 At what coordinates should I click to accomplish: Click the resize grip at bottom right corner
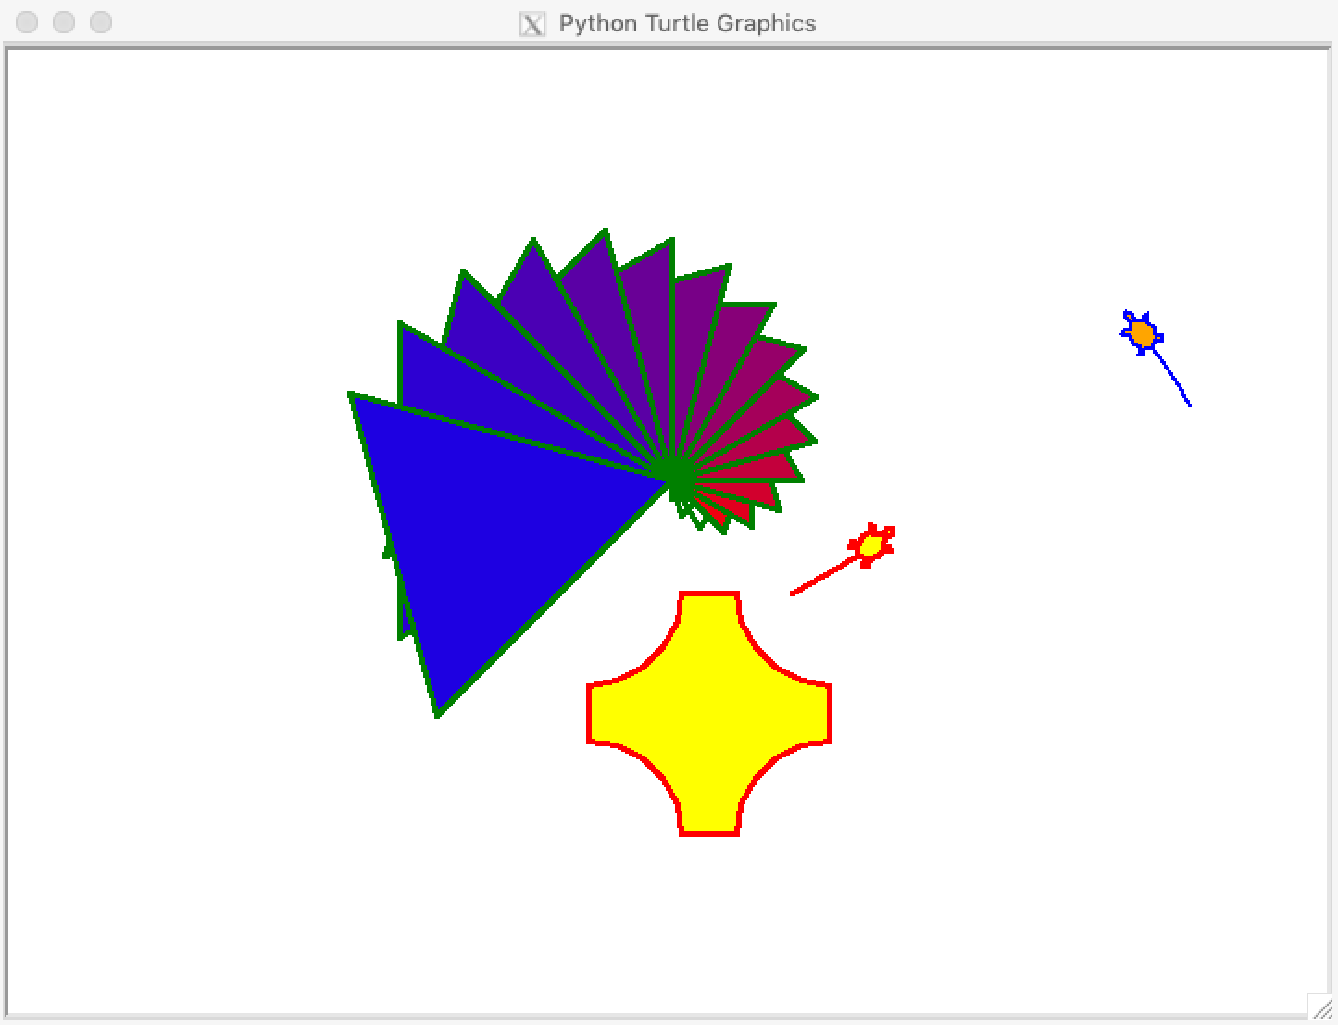coord(1322,1009)
